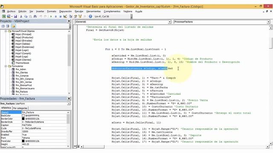Viewport: 273px width, 153px height.
Task: Click the BorderColor black color swatch
Action: click(23, 119)
